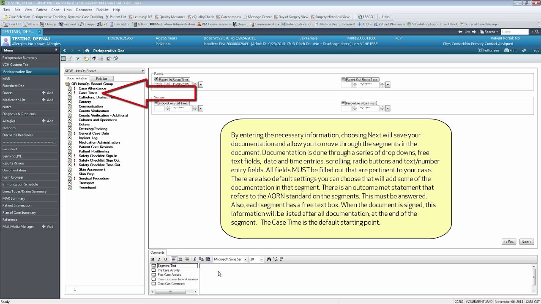
Task: Open Carecompass
Action: point(229,17)
